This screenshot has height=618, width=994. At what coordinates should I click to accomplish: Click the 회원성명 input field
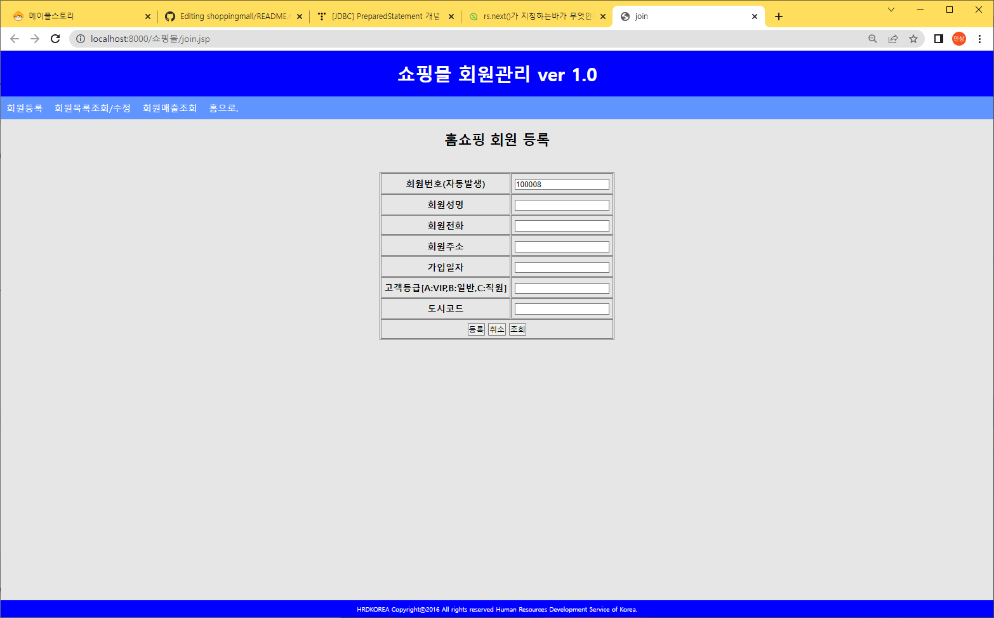point(561,204)
